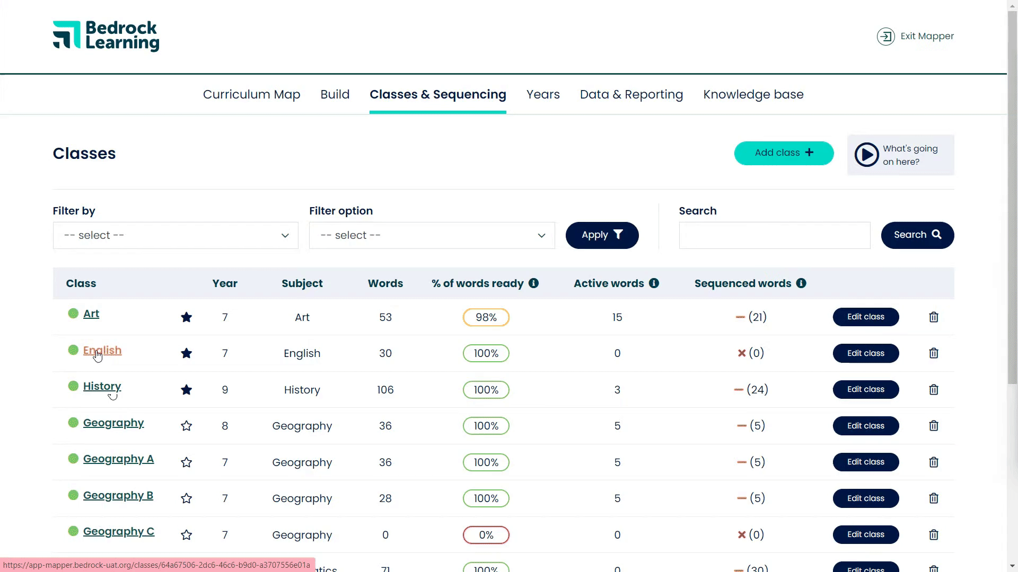Click info icon beside Sequenced words
This screenshot has width=1018, height=572.
[x=801, y=283]
